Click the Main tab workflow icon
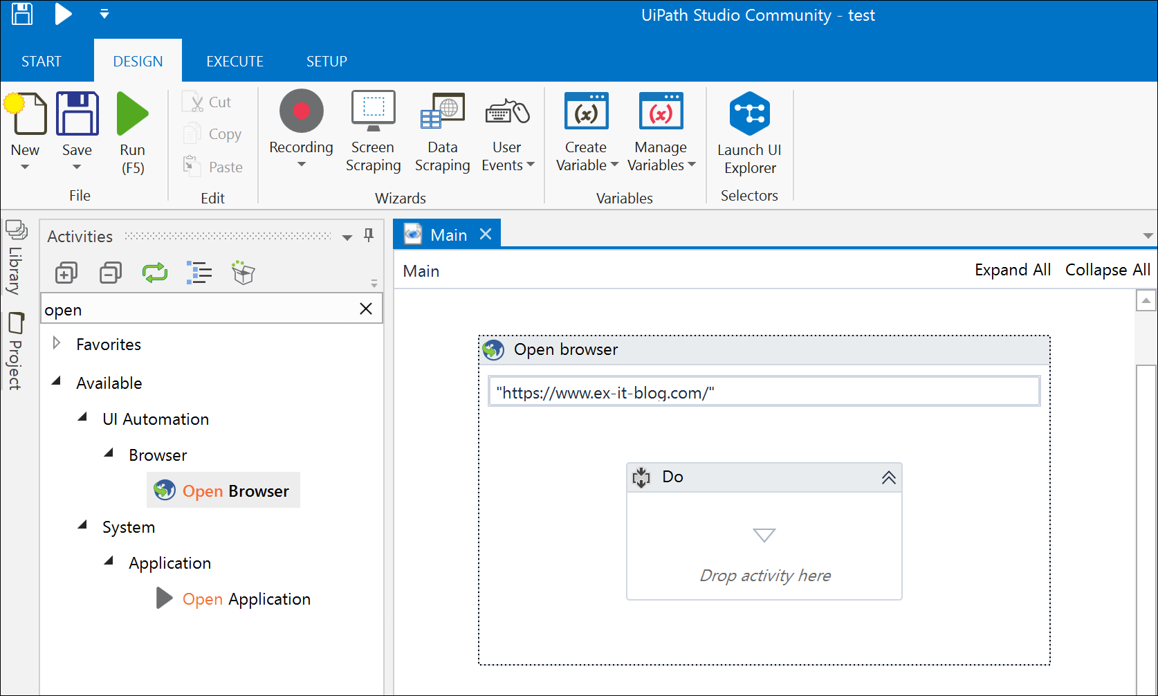This screenshot has height=696, width=1158. pos(413,234)
